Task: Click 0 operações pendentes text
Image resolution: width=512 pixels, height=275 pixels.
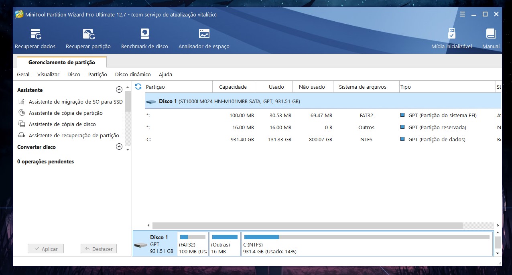Action: point(45,162)
